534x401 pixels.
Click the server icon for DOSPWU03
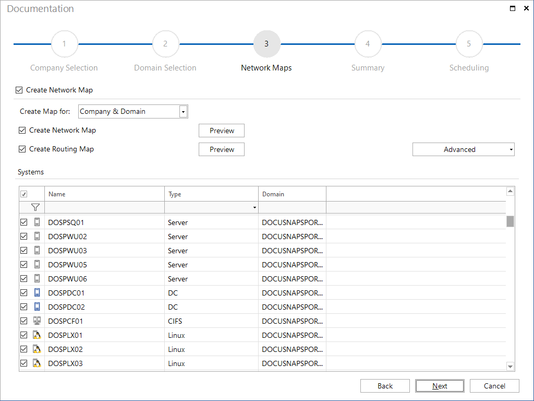click(x=37, y=250)
